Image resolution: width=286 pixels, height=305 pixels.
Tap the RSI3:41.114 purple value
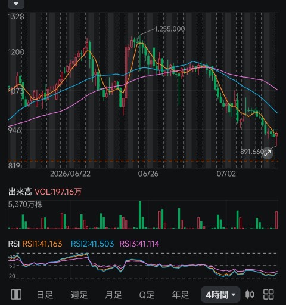point(139,244)
